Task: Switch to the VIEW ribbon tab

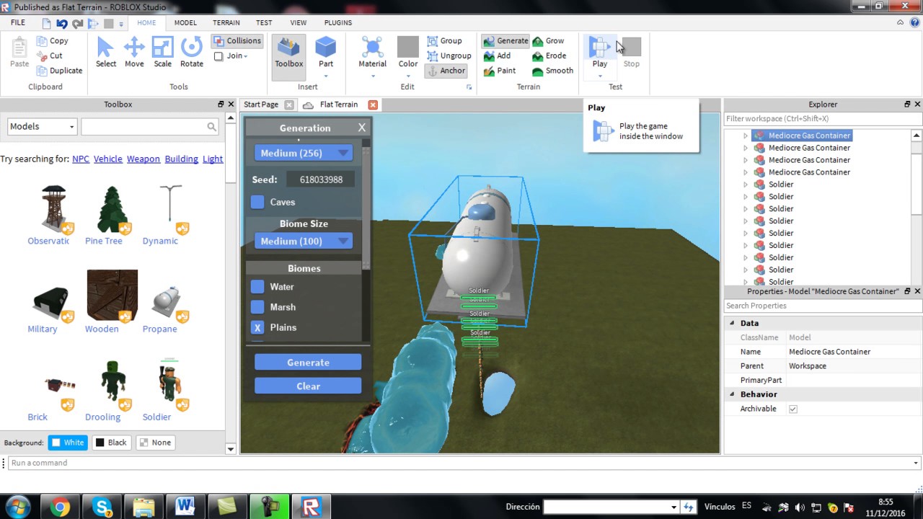Action: (298, 22)
